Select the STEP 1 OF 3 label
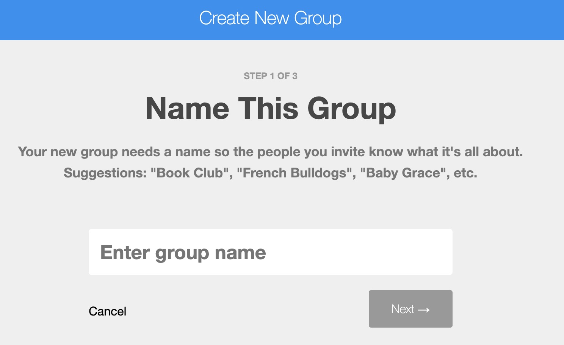 (270, 76)
